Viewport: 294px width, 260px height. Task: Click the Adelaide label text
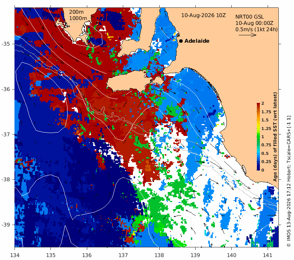197,41
